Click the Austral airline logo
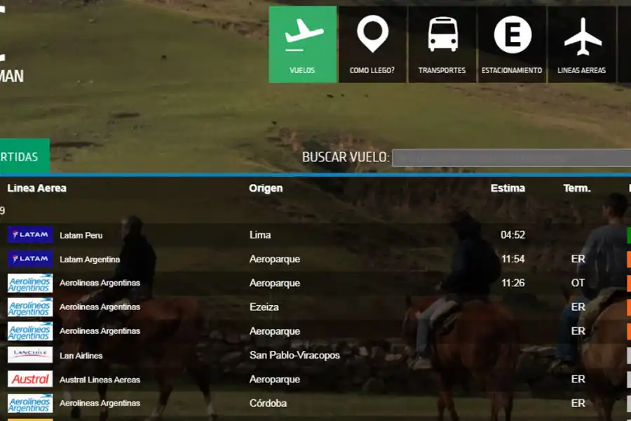Viewport: 631px width, 421px height. (x=30, y=380)
